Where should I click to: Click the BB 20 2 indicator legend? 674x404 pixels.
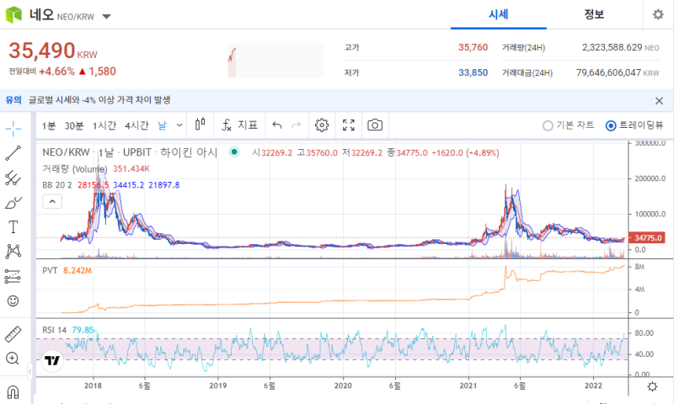[56, 185]
